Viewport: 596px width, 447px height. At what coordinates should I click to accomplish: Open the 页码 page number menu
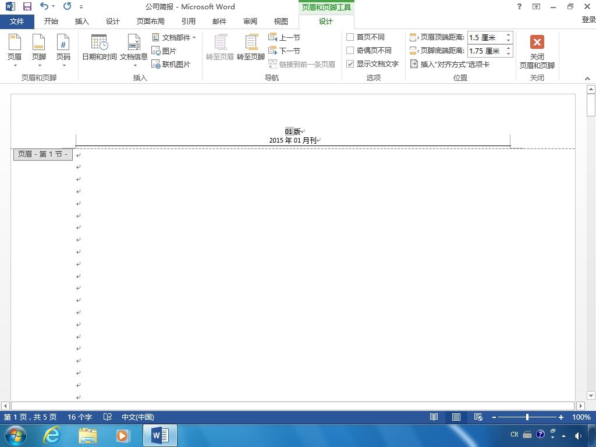(63, 50)
